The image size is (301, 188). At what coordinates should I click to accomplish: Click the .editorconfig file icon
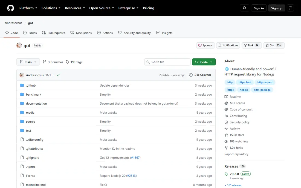coord(22,140)
